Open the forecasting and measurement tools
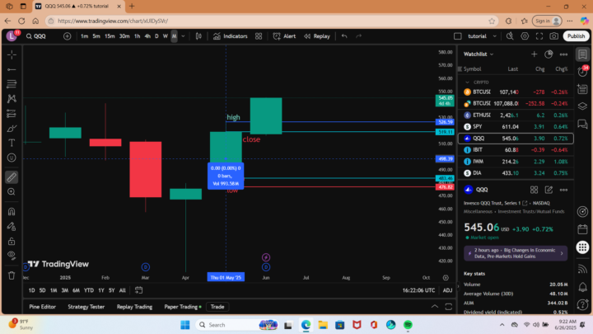 pyautogui.click(x=12, y=114)
